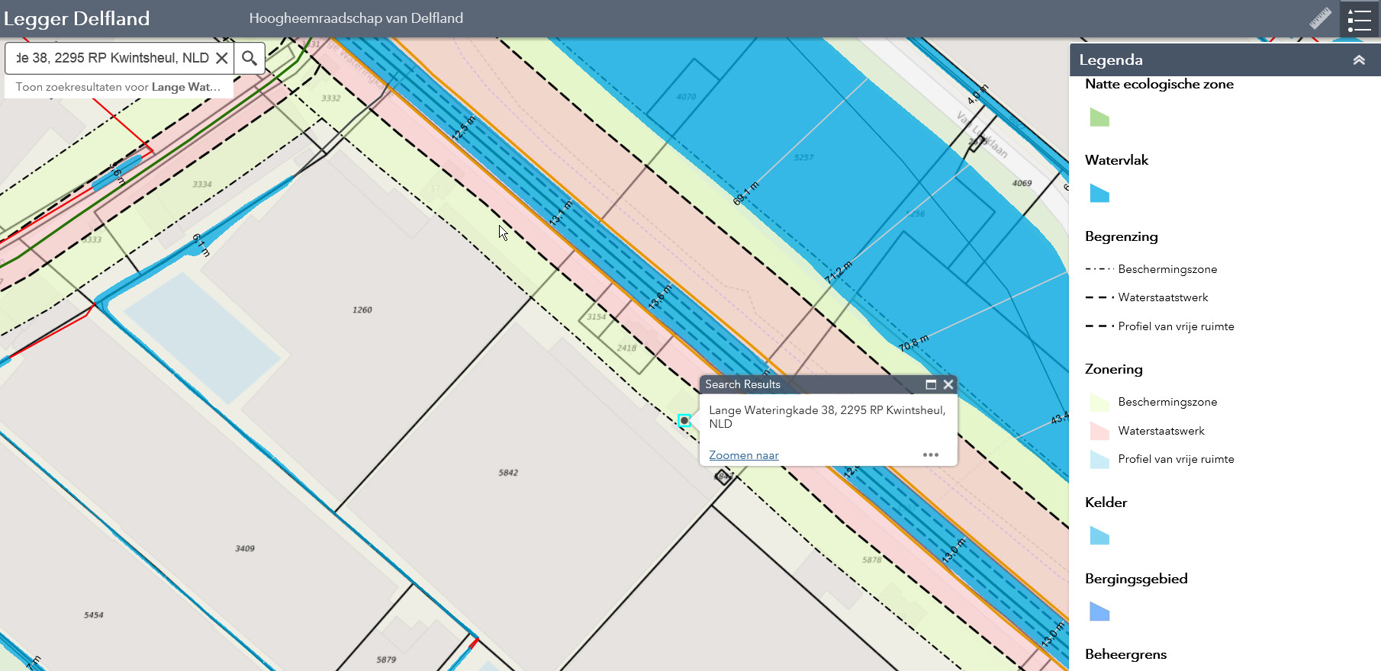Select the Lange Wat... search suggestion
The image size is (1381, 671).
(x=118, y=87)
